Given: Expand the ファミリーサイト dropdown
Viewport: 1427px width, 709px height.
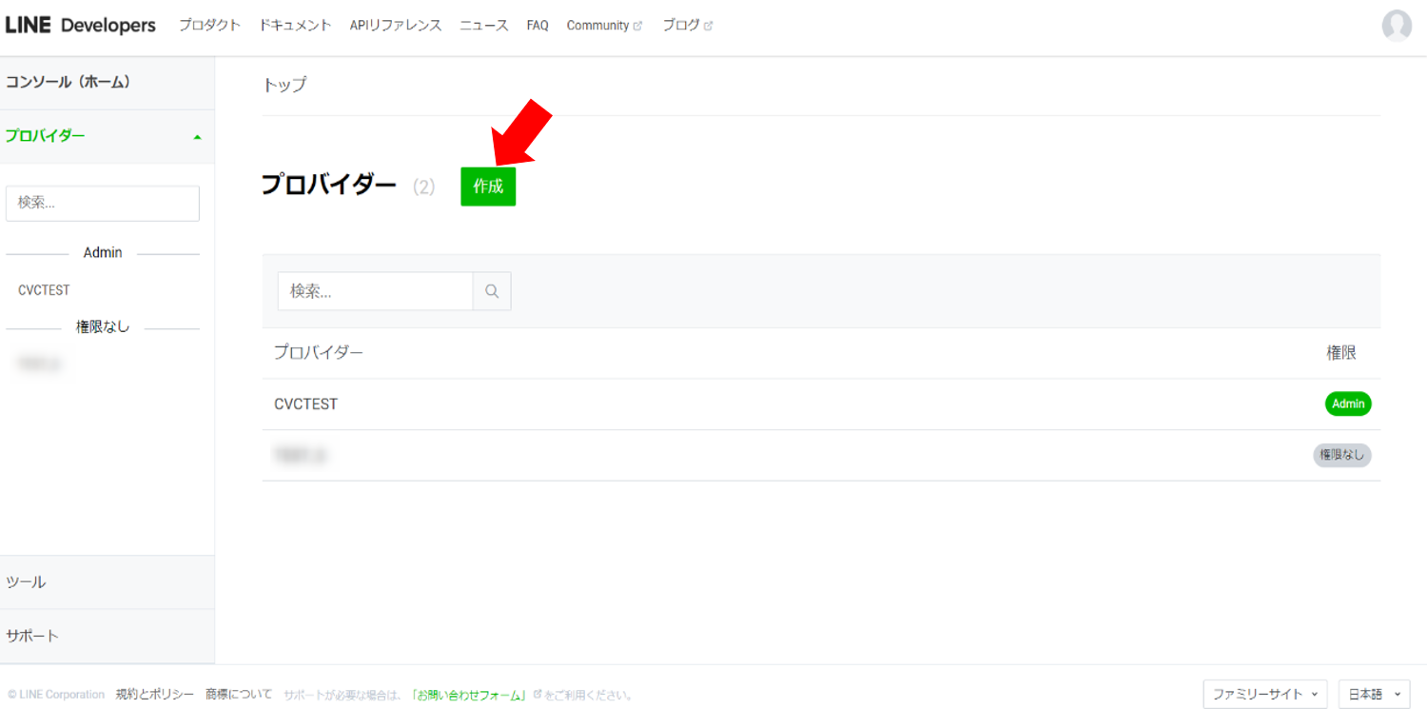Looking at the screenshot, I should pos(1264,694).
